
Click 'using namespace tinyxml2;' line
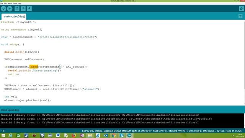tap(22, 30)
